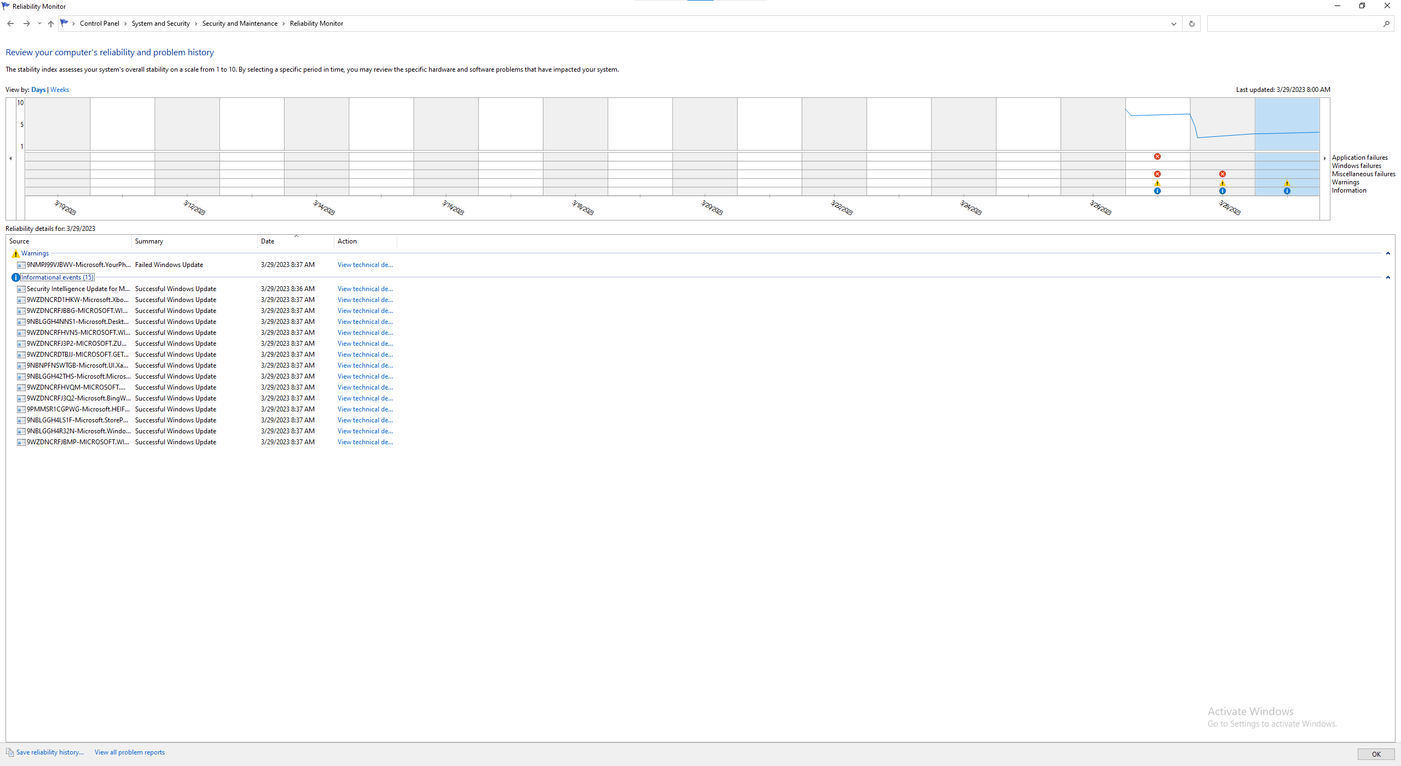Select the warning icon in highlighted 3/29 column
1401x766 pixels.
tap(1287, 183)
